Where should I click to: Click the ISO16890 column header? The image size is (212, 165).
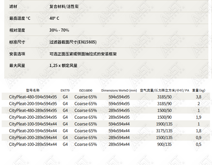(86, 90)
